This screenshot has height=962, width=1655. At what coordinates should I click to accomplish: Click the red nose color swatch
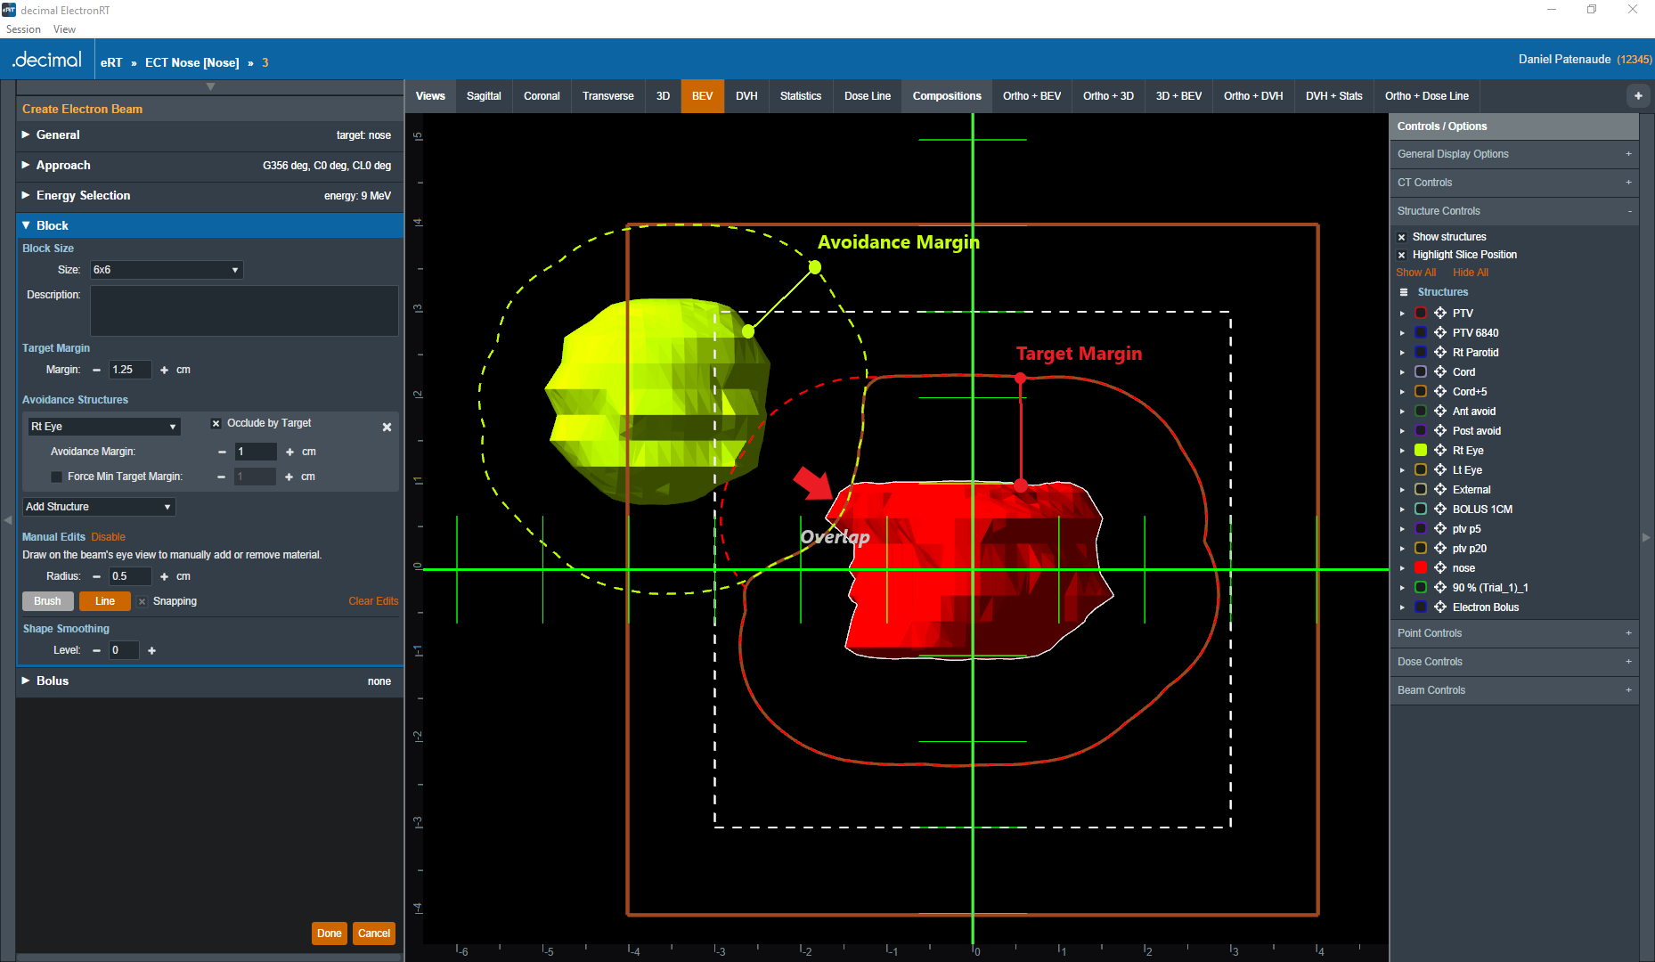(x=1420, y=568)
